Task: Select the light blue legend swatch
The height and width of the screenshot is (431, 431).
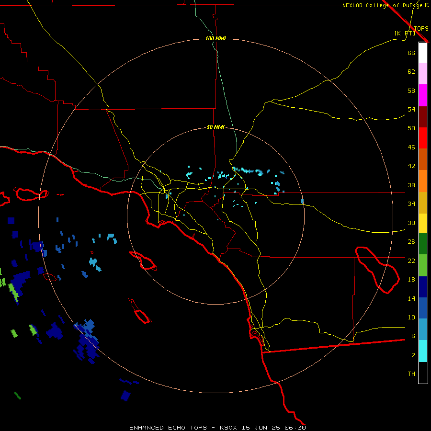Action: click(423, 329)
